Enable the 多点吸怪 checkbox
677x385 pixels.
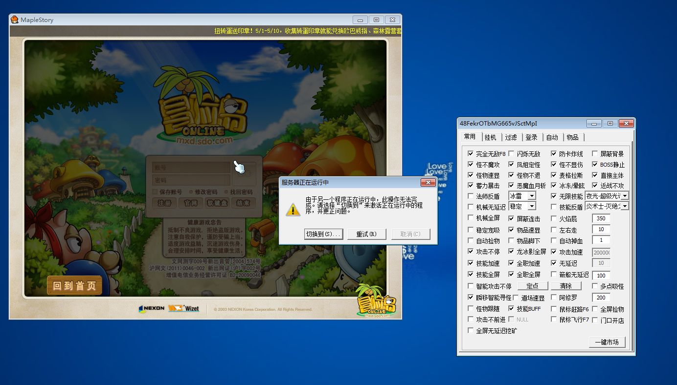coord(595,286)
